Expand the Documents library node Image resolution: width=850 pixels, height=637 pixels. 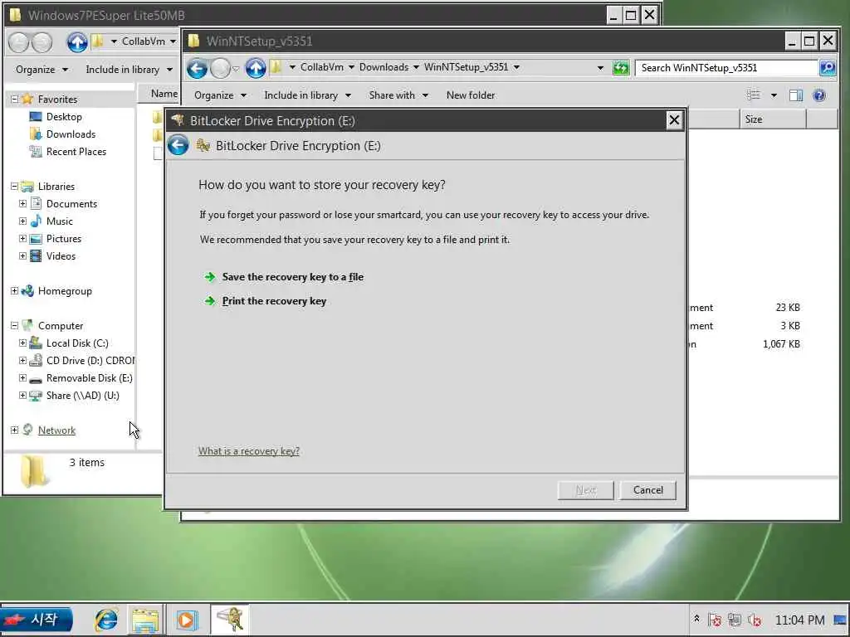click(x=22, y=204)
